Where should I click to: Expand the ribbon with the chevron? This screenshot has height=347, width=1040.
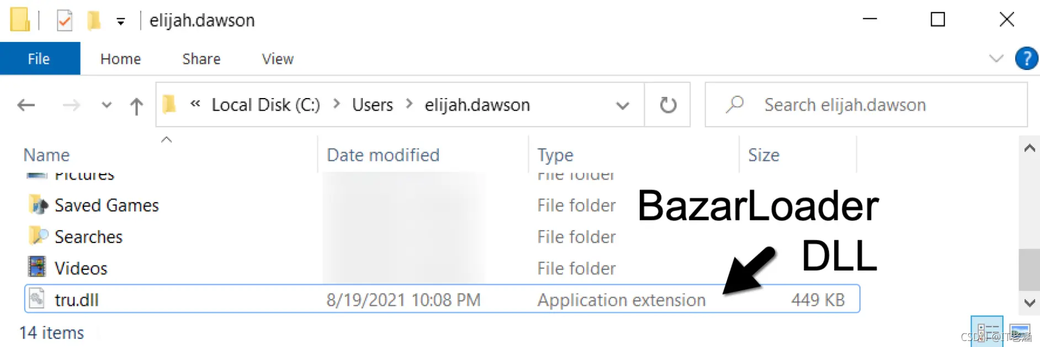point(996,58)
